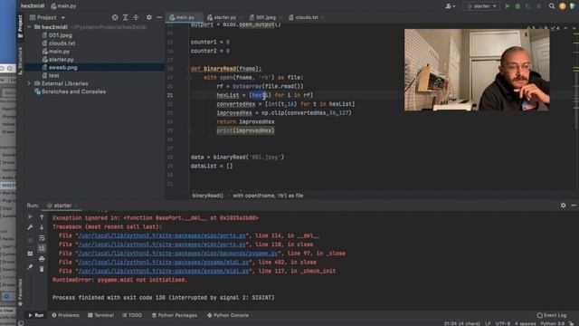The height and width of the screenshot is (326, 579).
Task: Click the collapse all icon in Project toolbar
Action: pos(136,17)
